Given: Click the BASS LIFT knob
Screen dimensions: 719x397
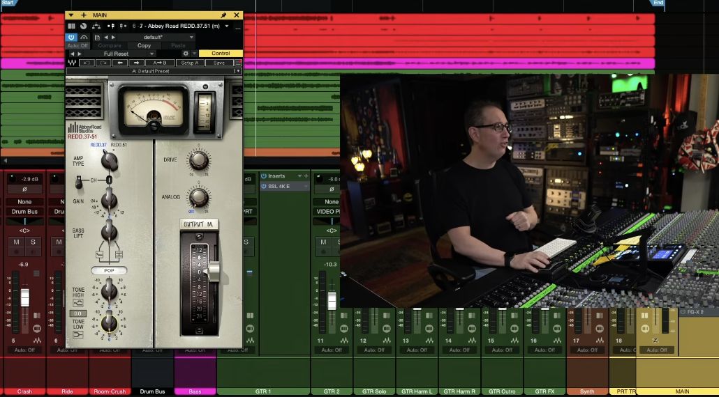Looking at the screenshot, I should (109, 231).
